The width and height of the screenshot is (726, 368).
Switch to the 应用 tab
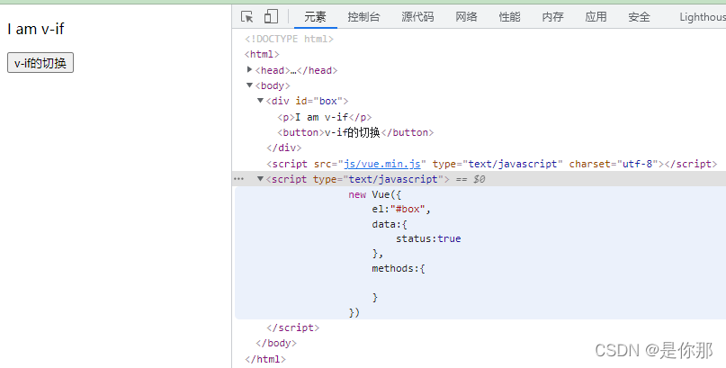[596, 17]
